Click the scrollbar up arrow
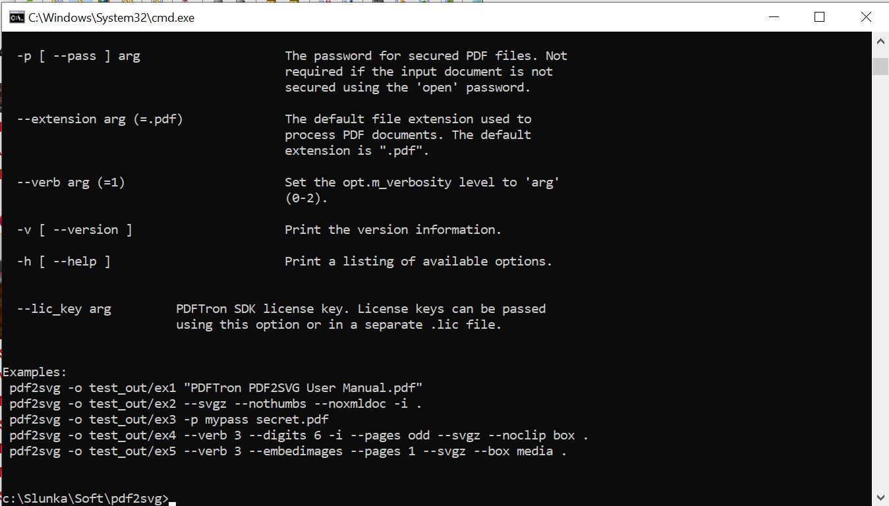889x506 pixels. pyautogui.click(x=880, y=41)
